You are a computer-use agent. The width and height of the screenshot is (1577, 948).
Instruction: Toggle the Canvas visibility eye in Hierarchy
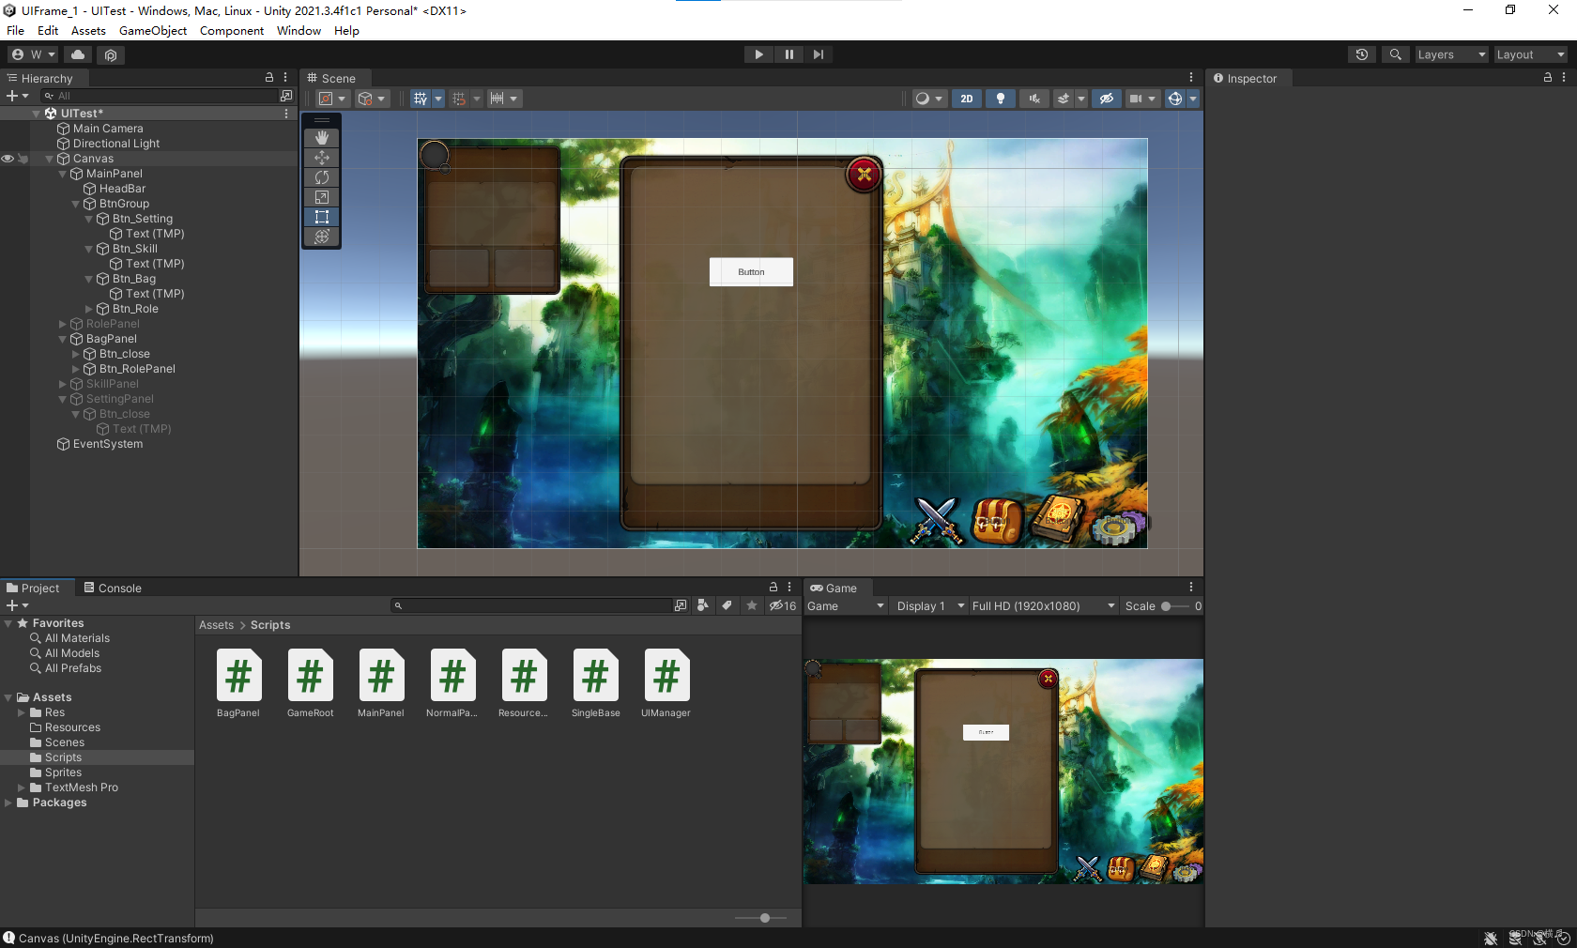tap(7, 159)
